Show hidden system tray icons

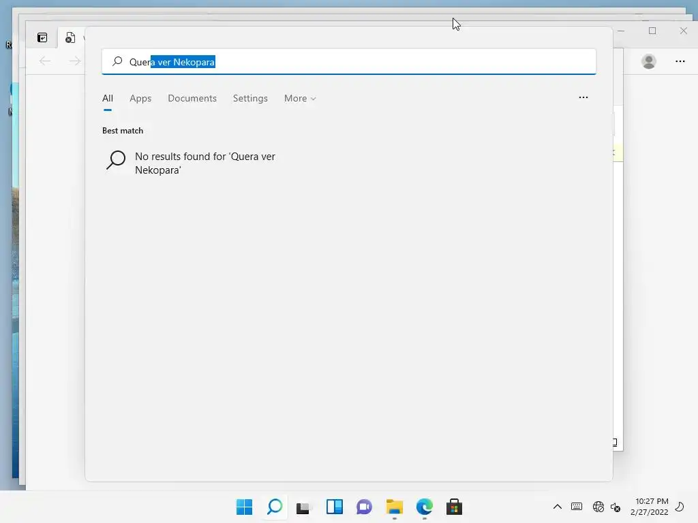(x=558, y=507)
